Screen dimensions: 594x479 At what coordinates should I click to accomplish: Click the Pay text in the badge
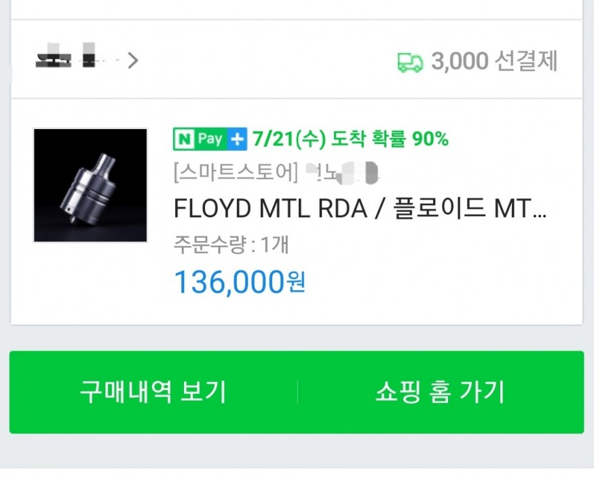pyautogui.click(x=210, y=139)
